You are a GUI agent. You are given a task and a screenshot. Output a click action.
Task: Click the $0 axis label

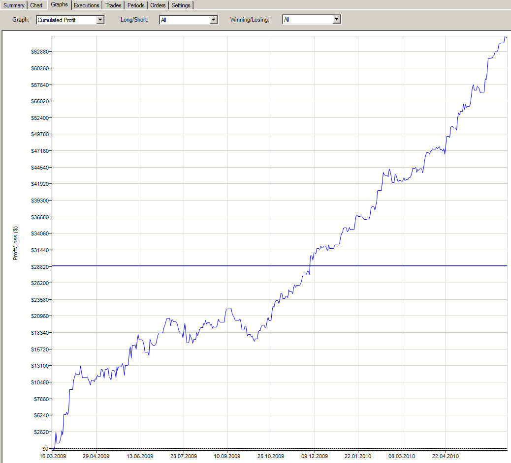(x=45, y=449)
